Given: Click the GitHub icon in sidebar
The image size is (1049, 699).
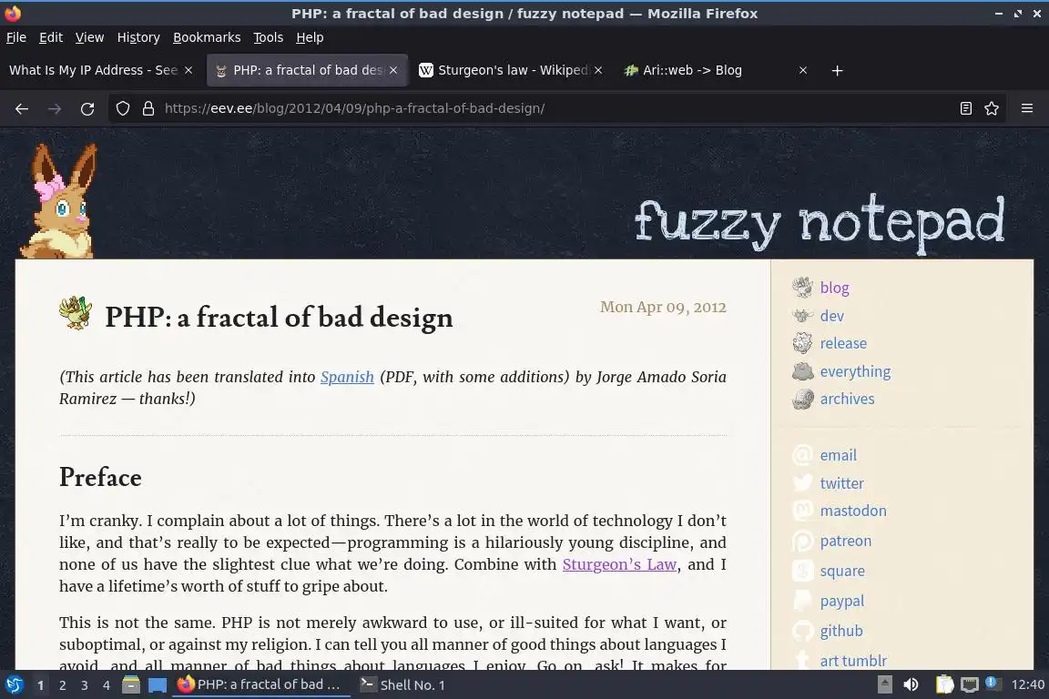Looking at the screenshot, I should tap(802, 631).
